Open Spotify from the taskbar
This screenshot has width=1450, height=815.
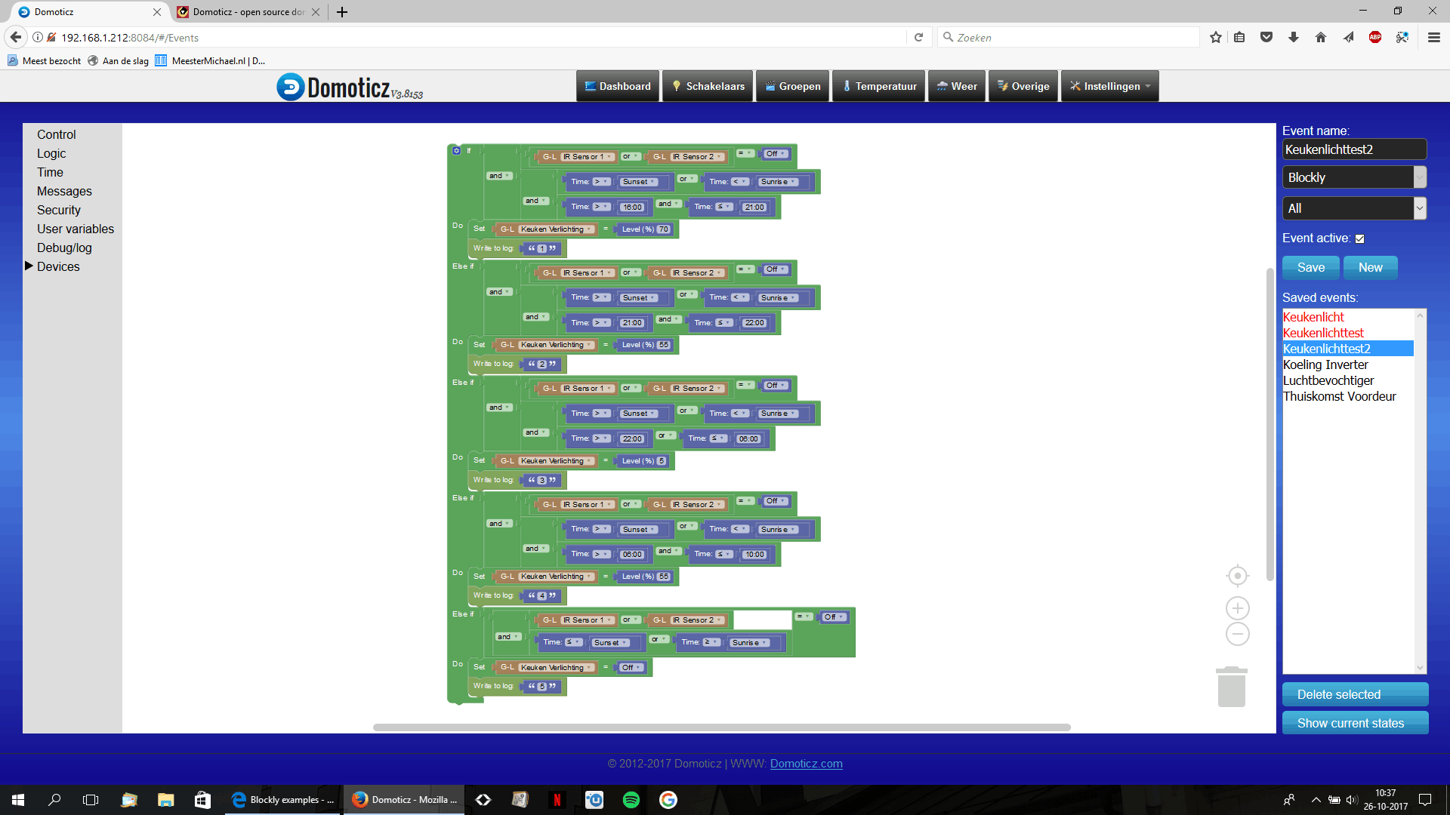point(631,800)
